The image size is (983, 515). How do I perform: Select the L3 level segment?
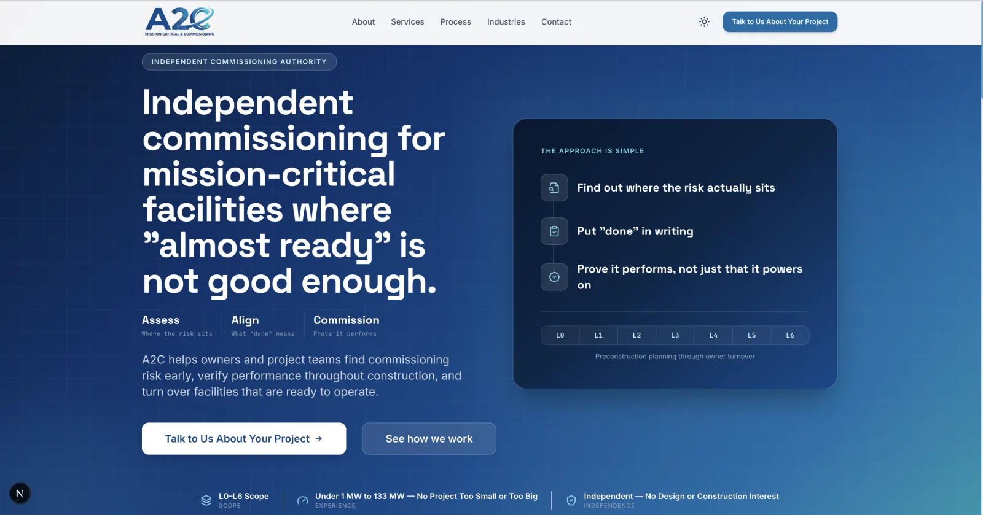pyautogui.click(x=675, y=335)
